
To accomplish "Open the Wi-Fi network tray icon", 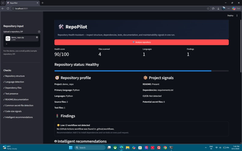I will (x=216, y=148).
